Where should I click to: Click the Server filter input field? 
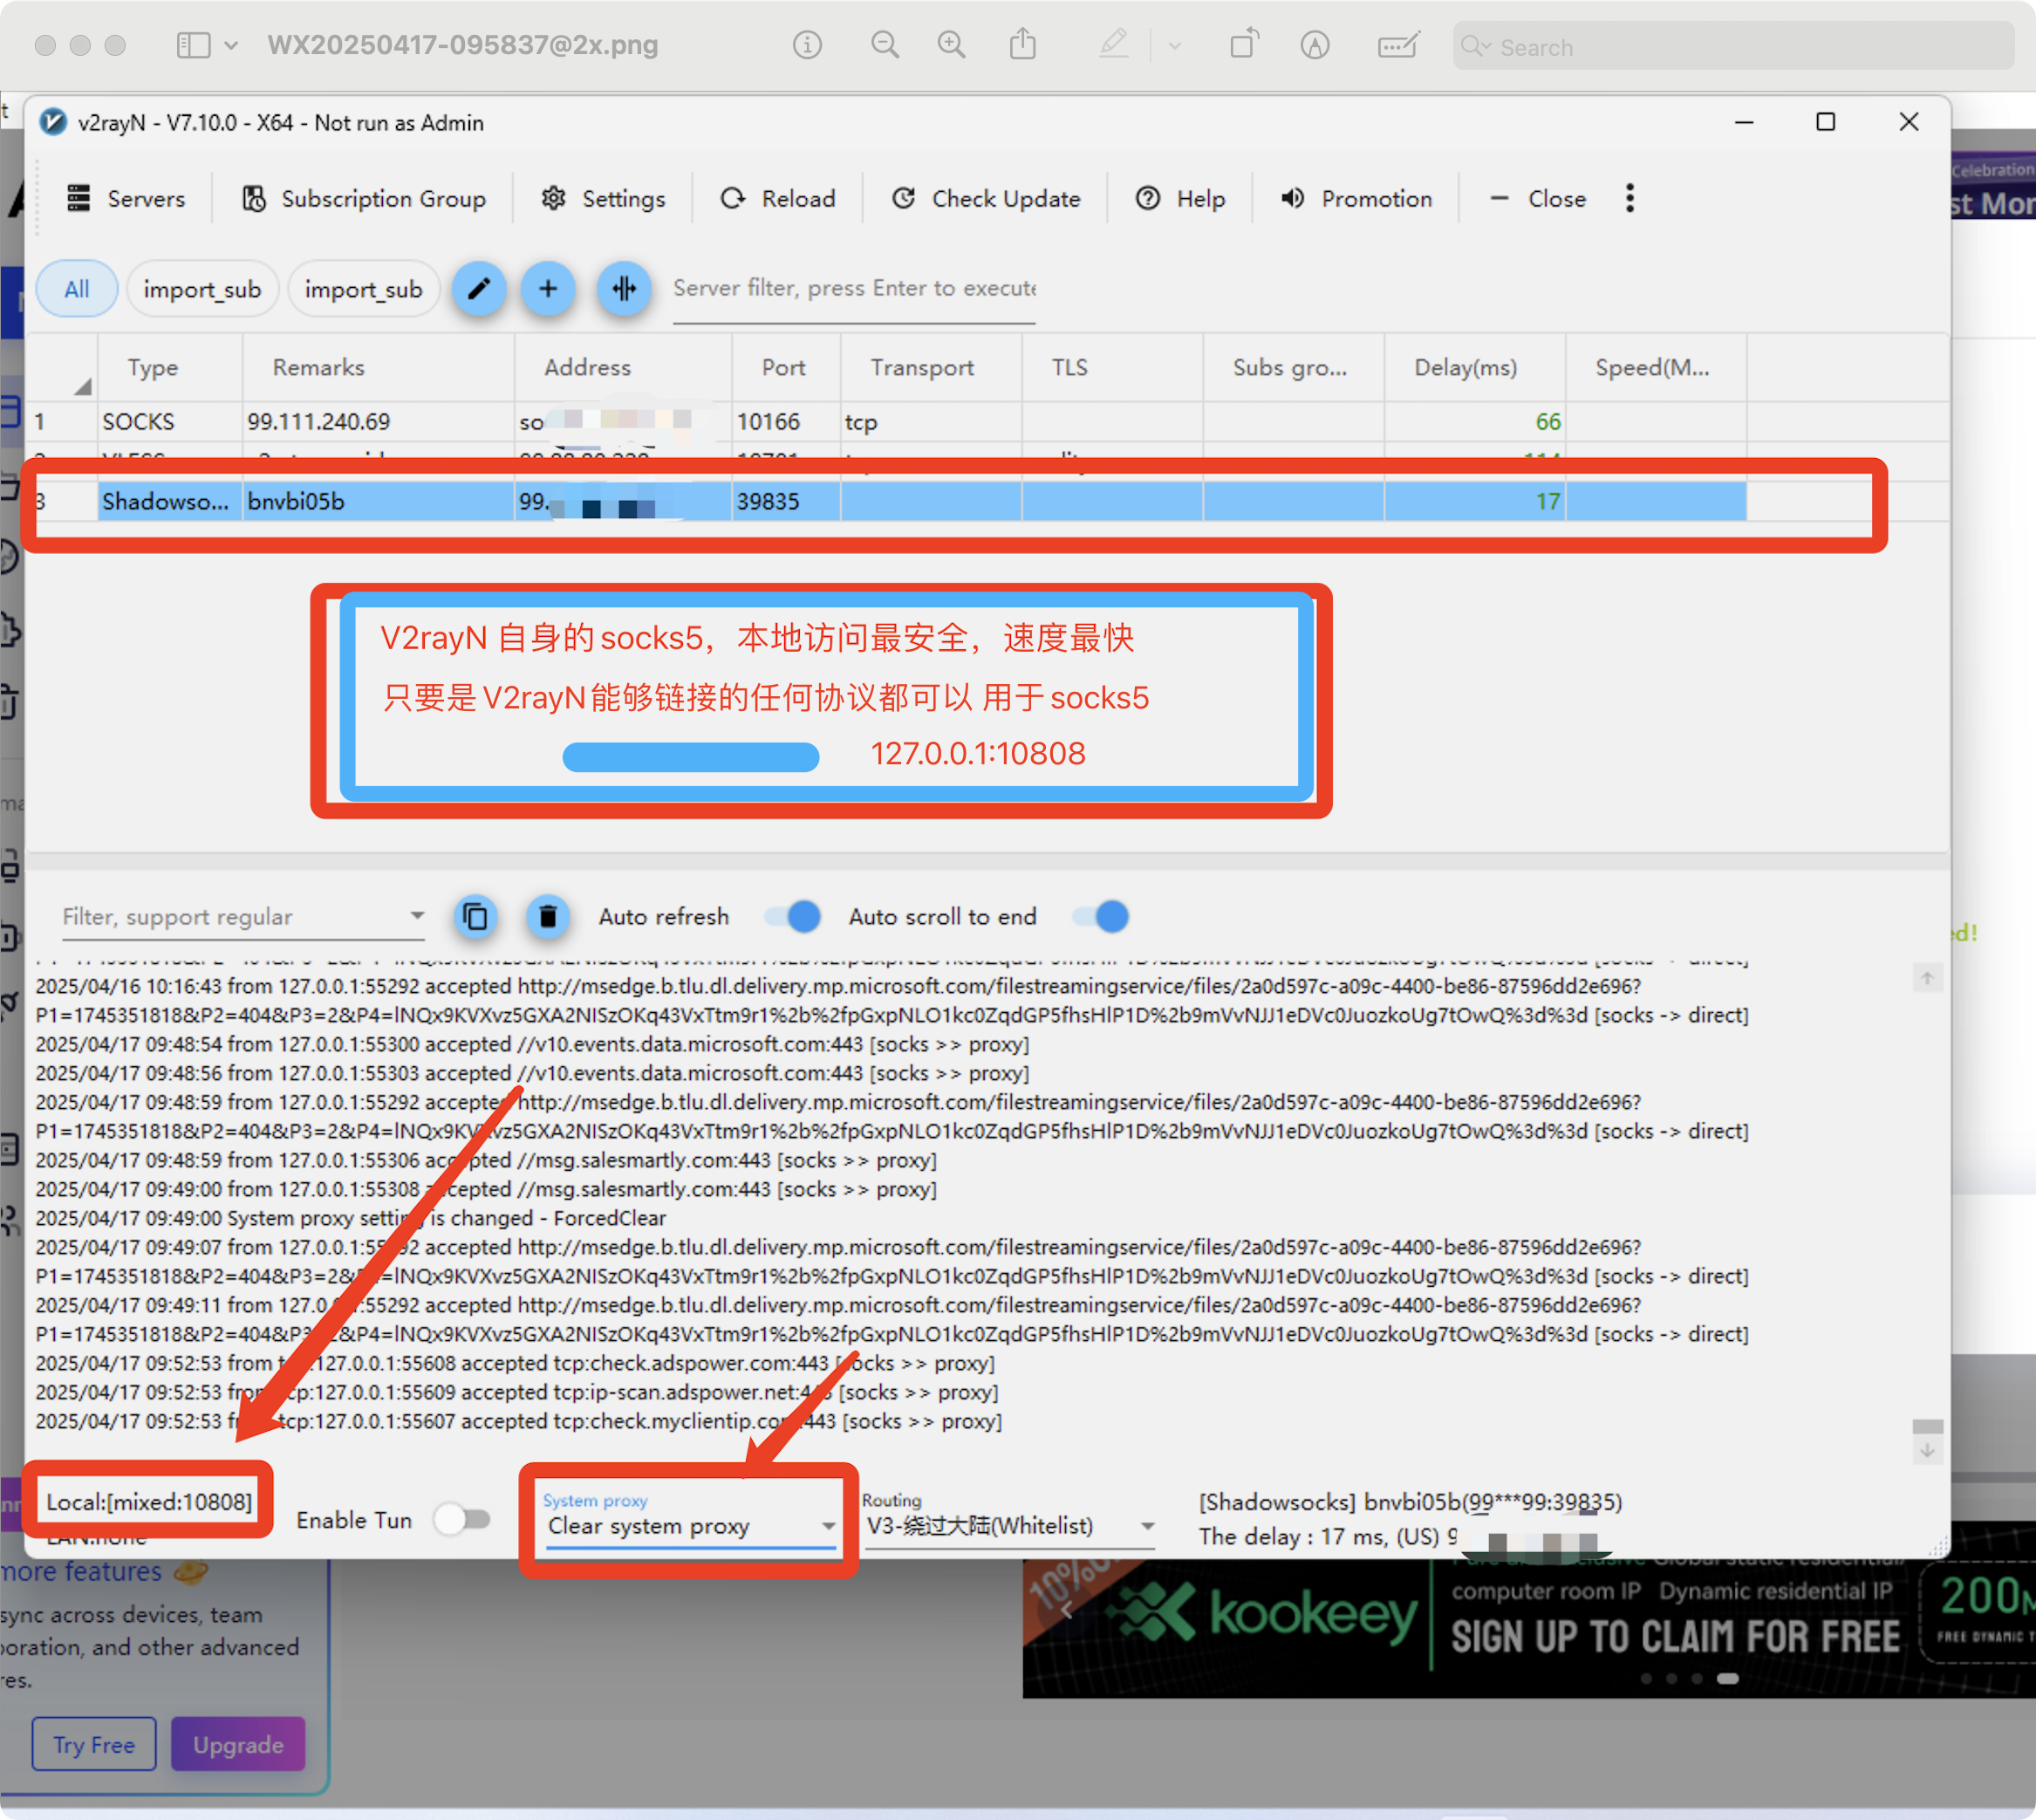pyautogui.click(x=854, y=289)
